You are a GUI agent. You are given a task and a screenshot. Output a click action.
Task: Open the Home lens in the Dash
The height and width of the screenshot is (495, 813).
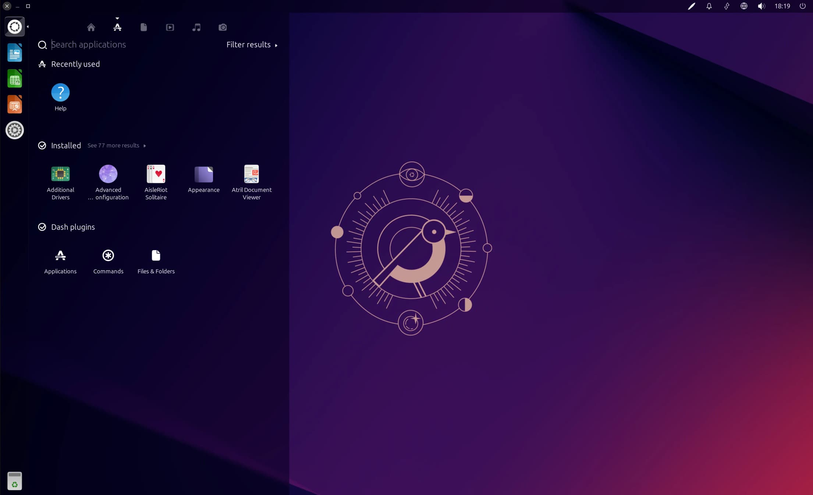click(x=91, y=27)
